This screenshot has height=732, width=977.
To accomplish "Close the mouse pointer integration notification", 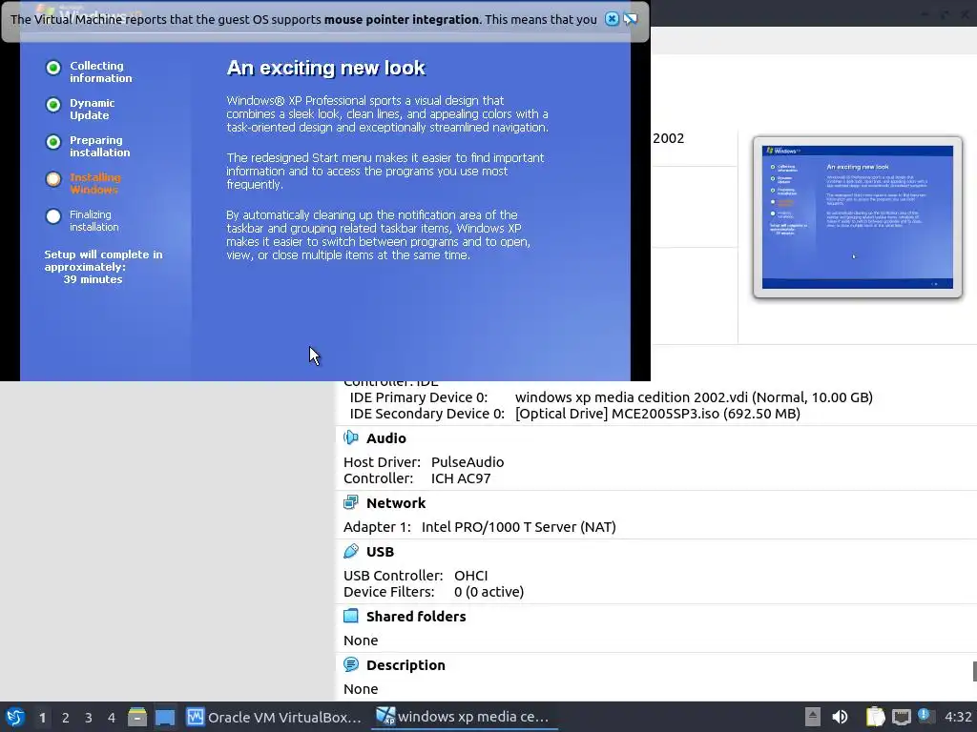I will tap(612, 19).
